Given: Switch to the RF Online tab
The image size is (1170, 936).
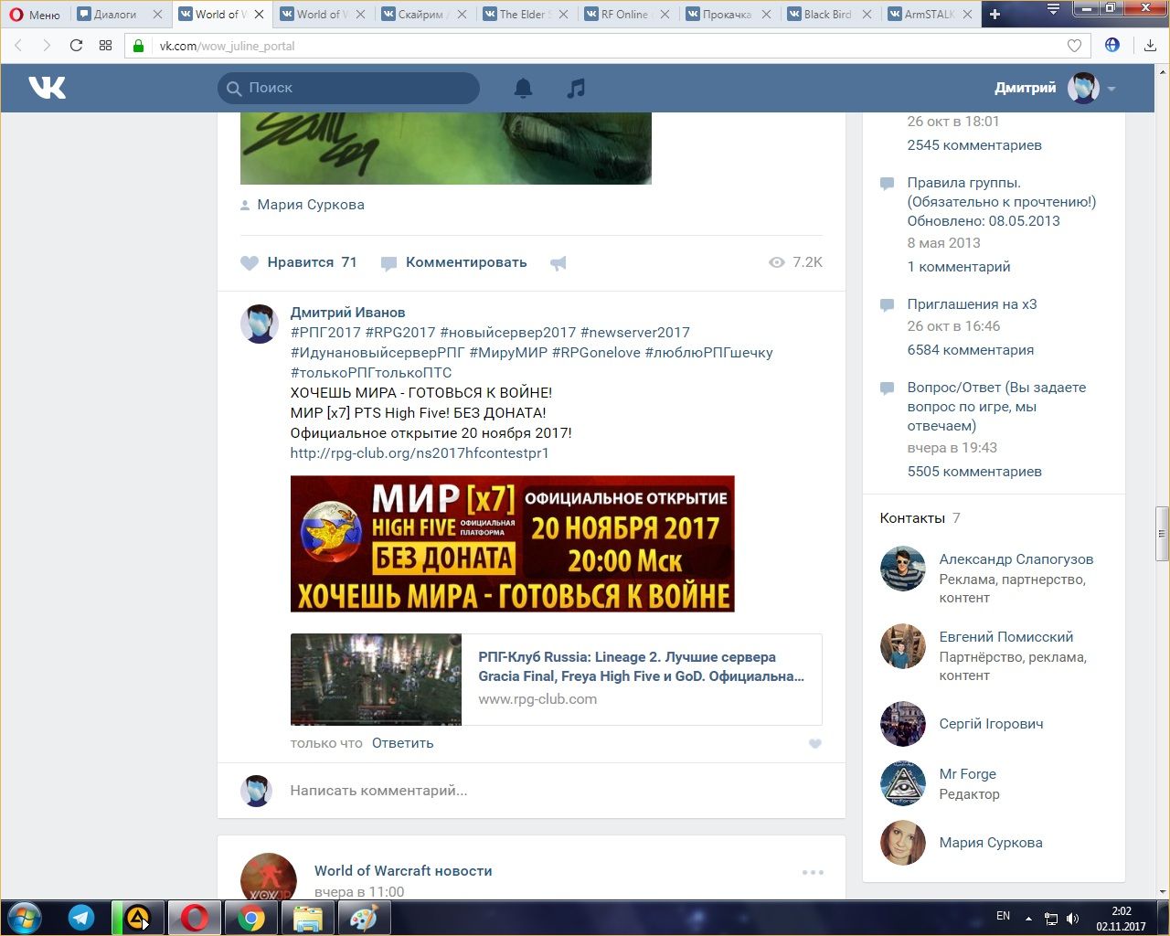Looking at the screenshot, I should 623,15.
